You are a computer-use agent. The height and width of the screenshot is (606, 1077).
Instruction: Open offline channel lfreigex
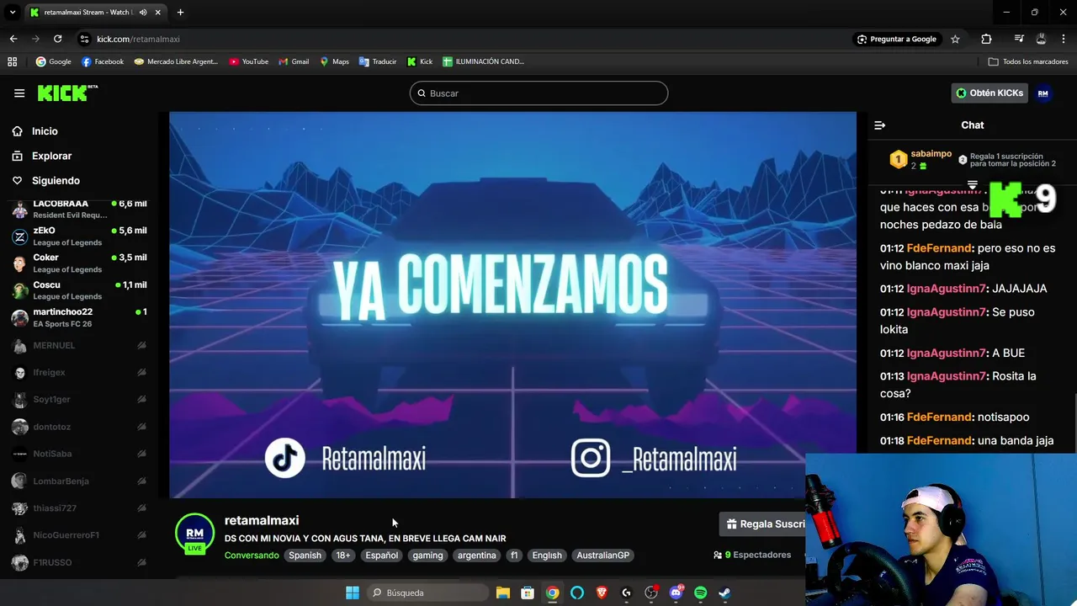[x=80, y=372]
